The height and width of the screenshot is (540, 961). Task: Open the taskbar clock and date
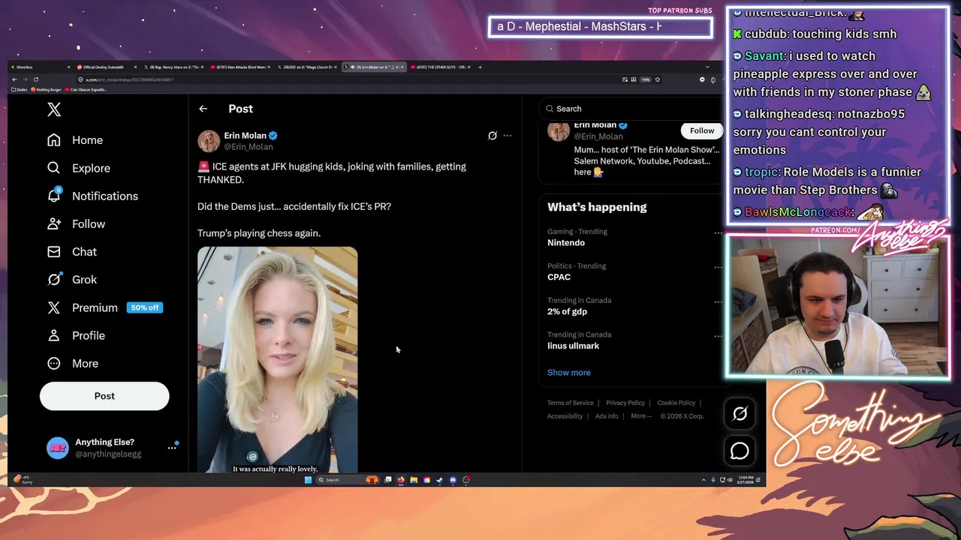[x=745, y=480]
